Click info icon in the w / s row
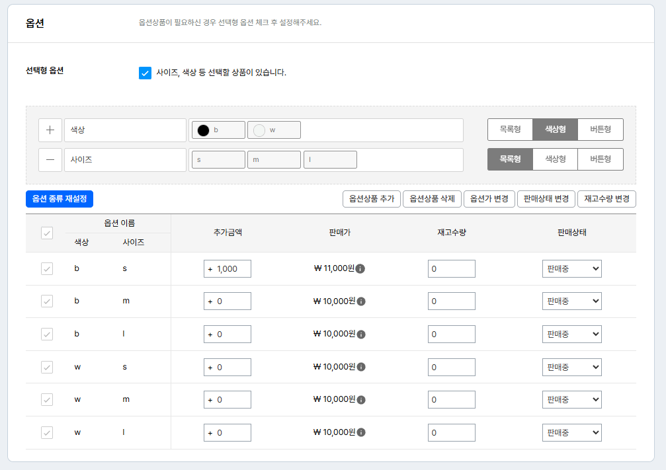 (x=361, y=367)
